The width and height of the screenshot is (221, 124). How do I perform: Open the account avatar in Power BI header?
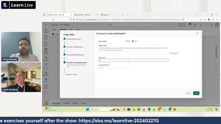click(x=217, y=25)
